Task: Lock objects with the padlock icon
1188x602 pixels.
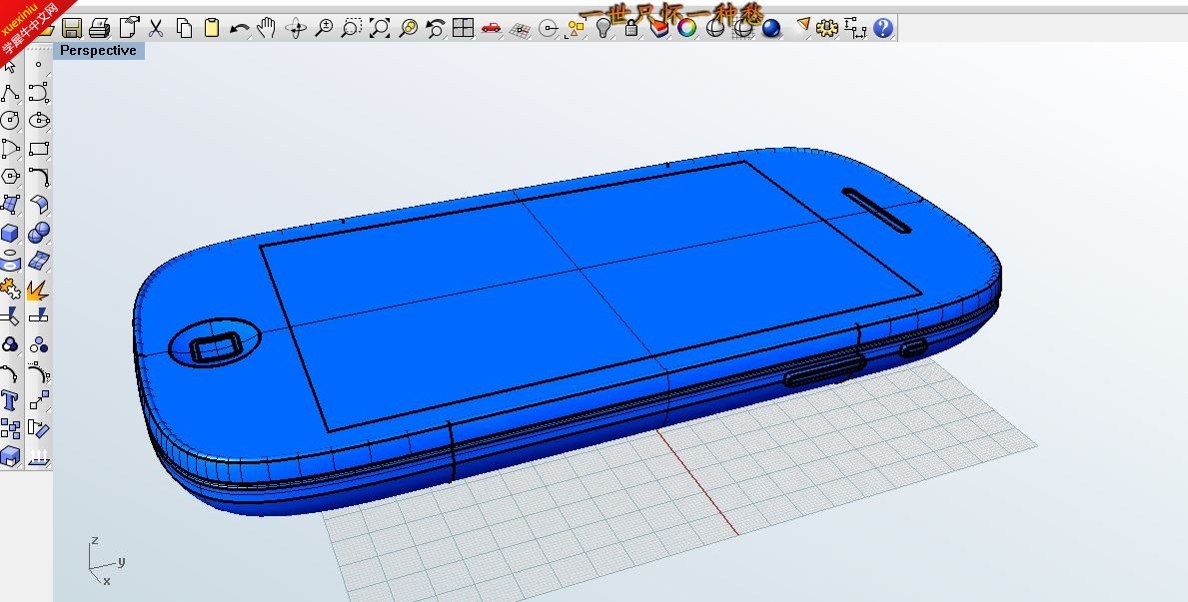Action: pos(630,29)
